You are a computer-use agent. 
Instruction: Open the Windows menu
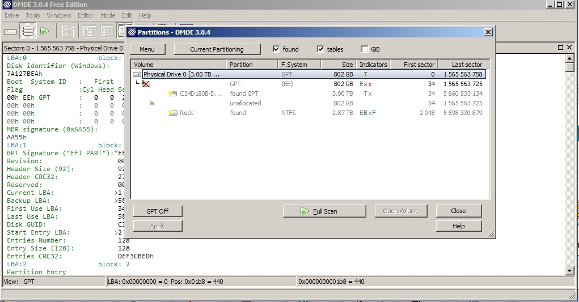[59, 15]
